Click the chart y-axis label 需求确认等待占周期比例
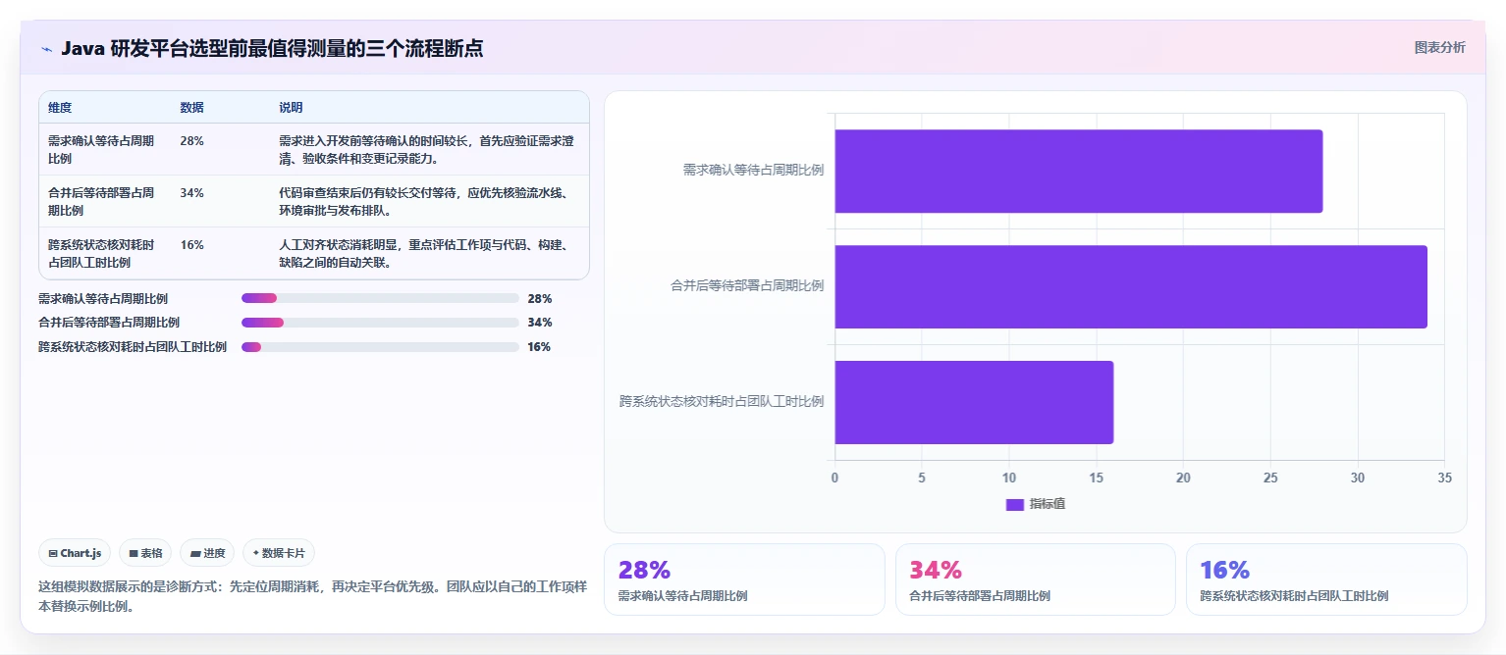 click(x=753, y=170)
